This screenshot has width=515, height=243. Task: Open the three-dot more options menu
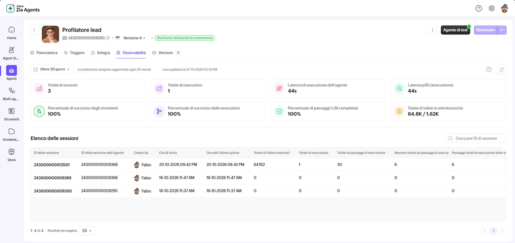433,30
